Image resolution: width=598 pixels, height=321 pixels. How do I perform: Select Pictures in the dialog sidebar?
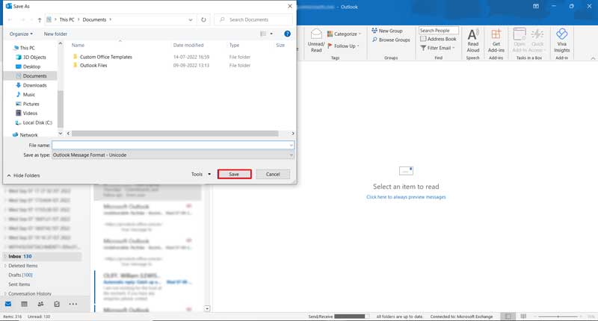click(x=28, y=104)
